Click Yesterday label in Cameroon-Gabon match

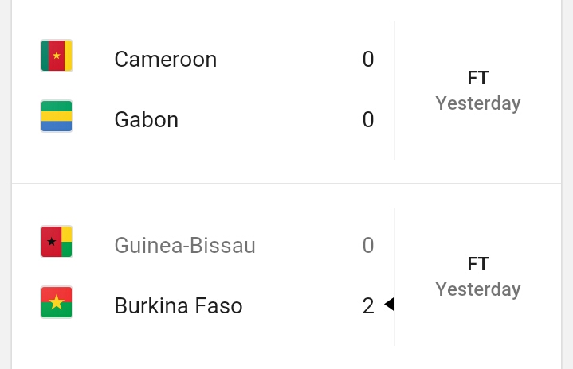pos(478,103)
